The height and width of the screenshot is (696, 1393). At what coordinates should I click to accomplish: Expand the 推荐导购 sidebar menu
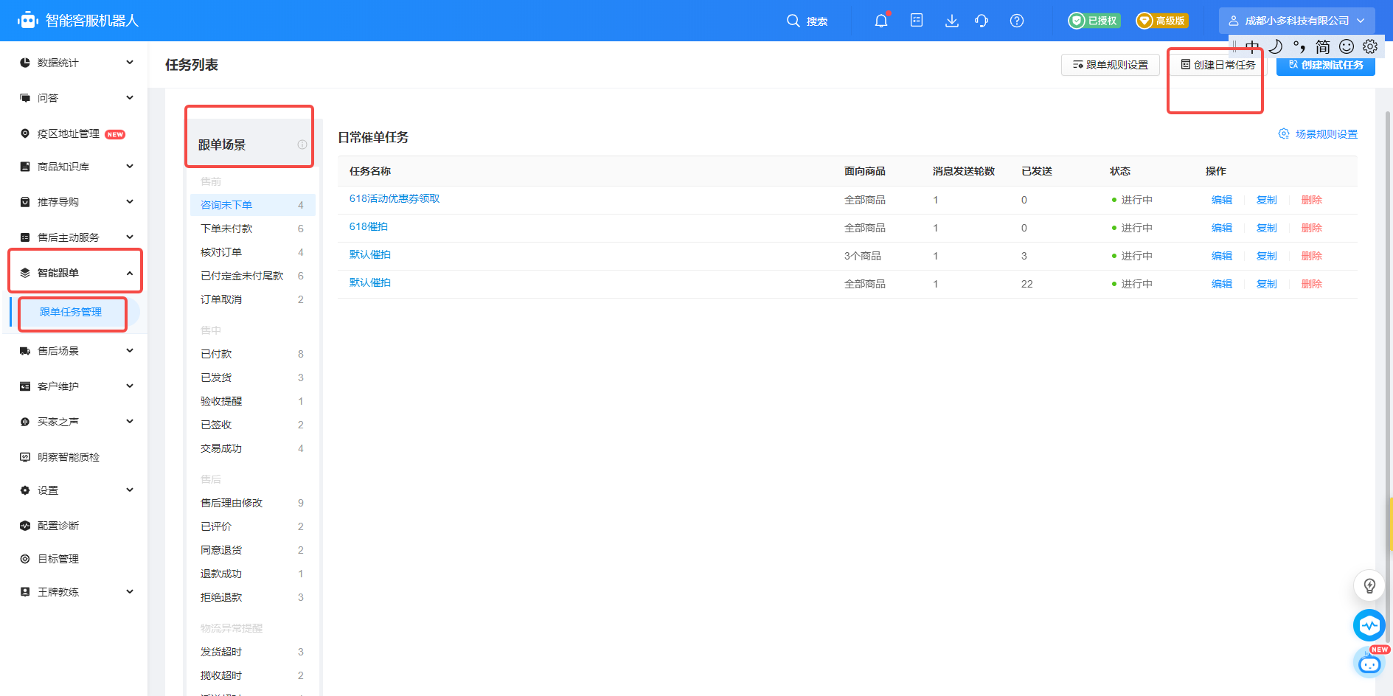pyautogui.click(x=74, y=202)
